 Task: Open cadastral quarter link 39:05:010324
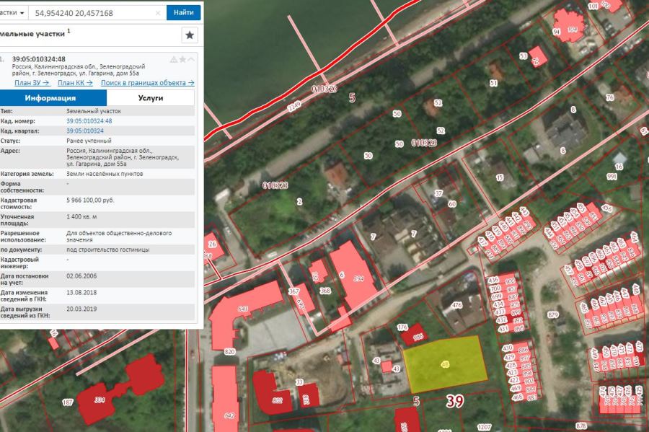pos(84,131)
